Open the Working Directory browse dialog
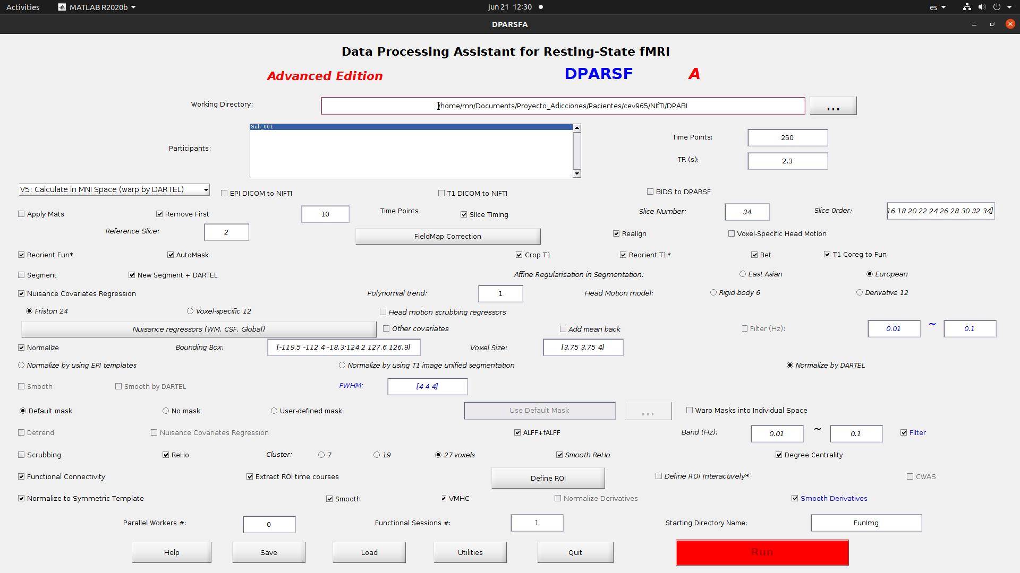 [x=832, y=106]
